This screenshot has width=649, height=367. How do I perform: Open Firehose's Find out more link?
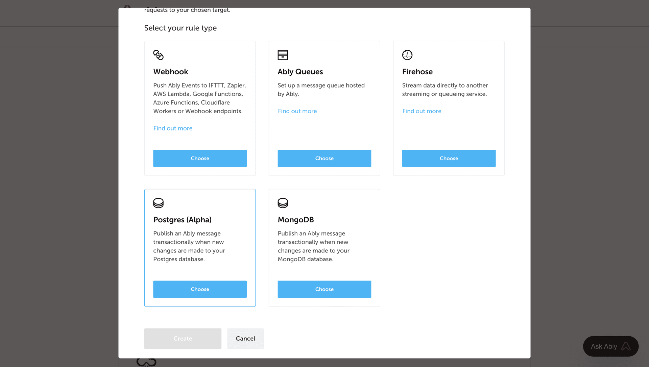click(422, 111)
